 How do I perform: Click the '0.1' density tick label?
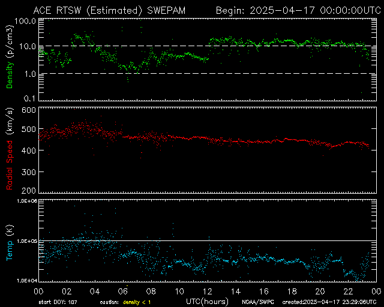[x=30, y=98]
